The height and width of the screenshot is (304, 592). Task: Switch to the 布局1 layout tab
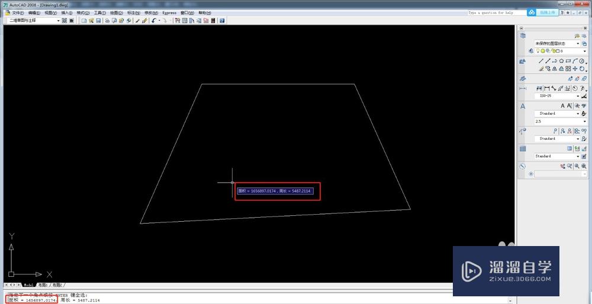43,284
